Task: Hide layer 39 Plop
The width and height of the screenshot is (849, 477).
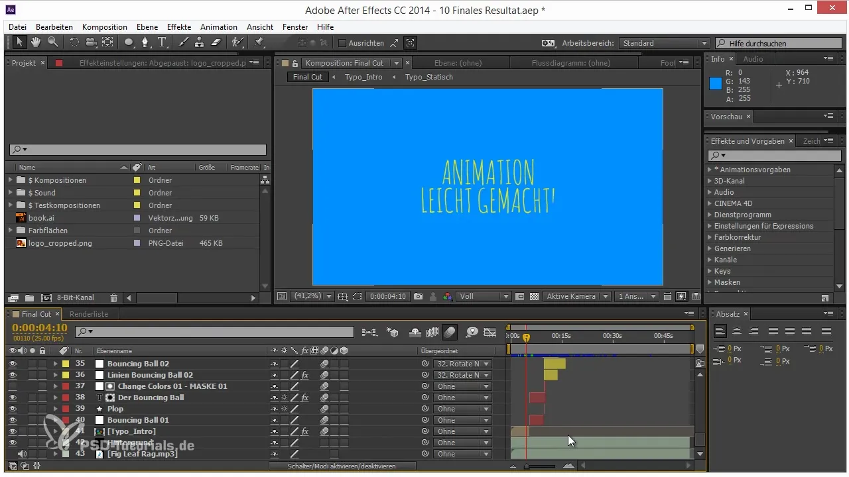Action: (x=13, y=409)
